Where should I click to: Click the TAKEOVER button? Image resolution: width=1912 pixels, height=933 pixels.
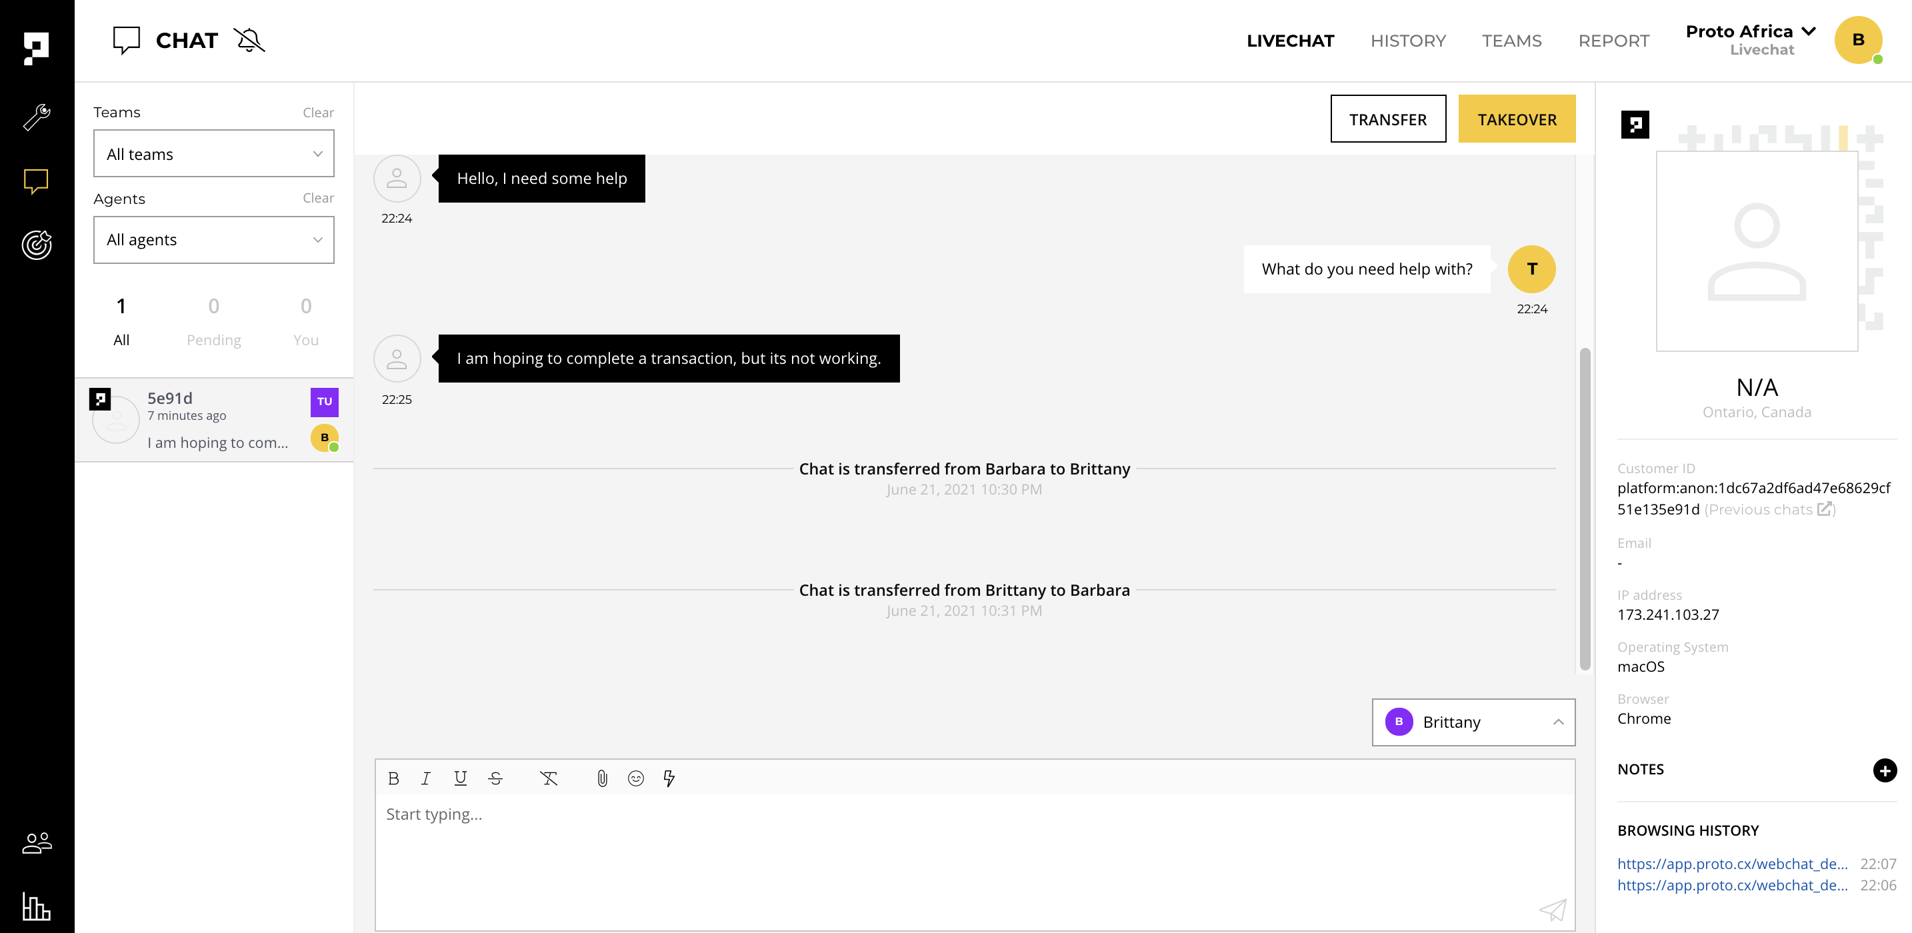coord(1517,119)
